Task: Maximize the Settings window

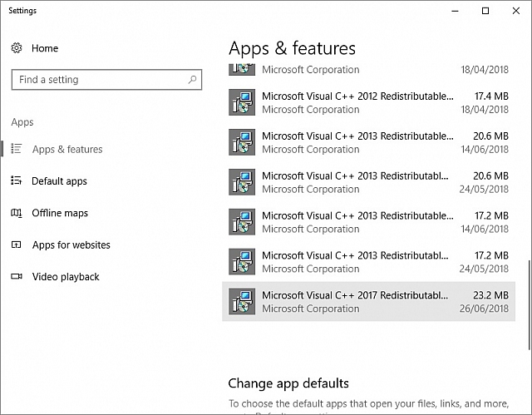Action: coord(485,11)
